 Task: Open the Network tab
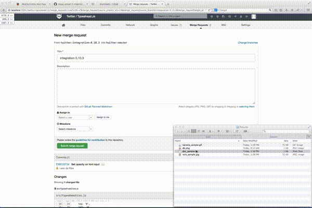point(130,24)
